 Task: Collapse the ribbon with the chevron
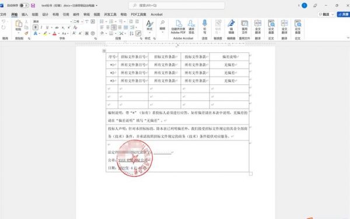[348, 38]
